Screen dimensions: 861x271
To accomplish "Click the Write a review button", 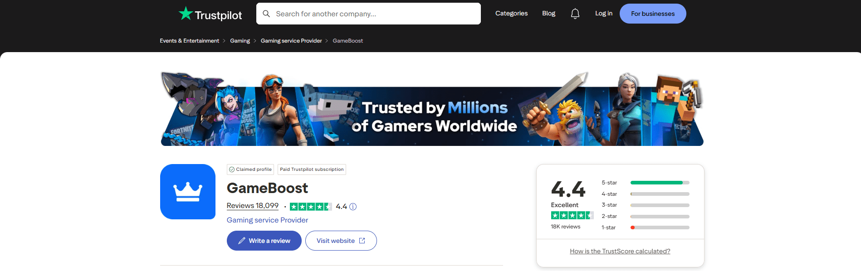I will coord(264,241).
